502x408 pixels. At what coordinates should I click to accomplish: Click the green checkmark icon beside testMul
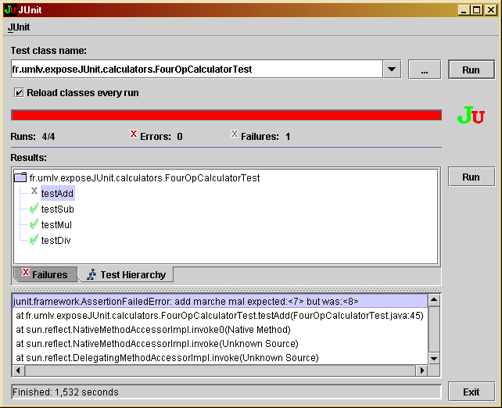(x=34, y=224)
